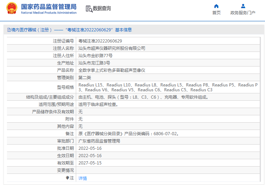Open 政务服务门户 portal link
This screenshot has width=265, height=185.
coord(243,13)
